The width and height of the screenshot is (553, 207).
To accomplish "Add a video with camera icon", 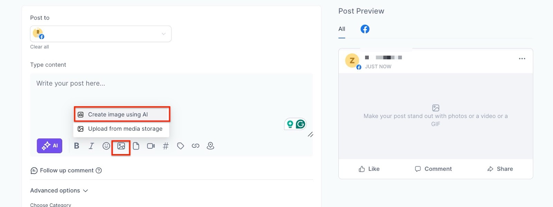I will click(151, 146).
